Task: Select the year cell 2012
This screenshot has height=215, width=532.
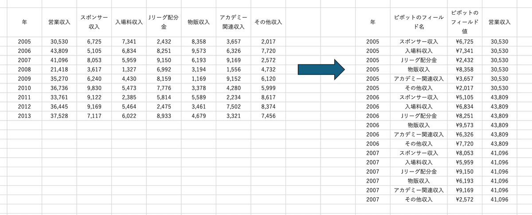Action: [x=24, y=106]
